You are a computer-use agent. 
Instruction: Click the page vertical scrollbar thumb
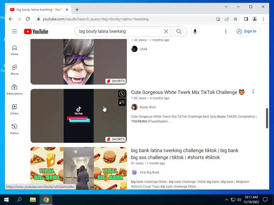coord(267,118)
